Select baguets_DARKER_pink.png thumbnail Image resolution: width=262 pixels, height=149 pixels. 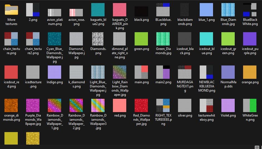coord(120,10)
